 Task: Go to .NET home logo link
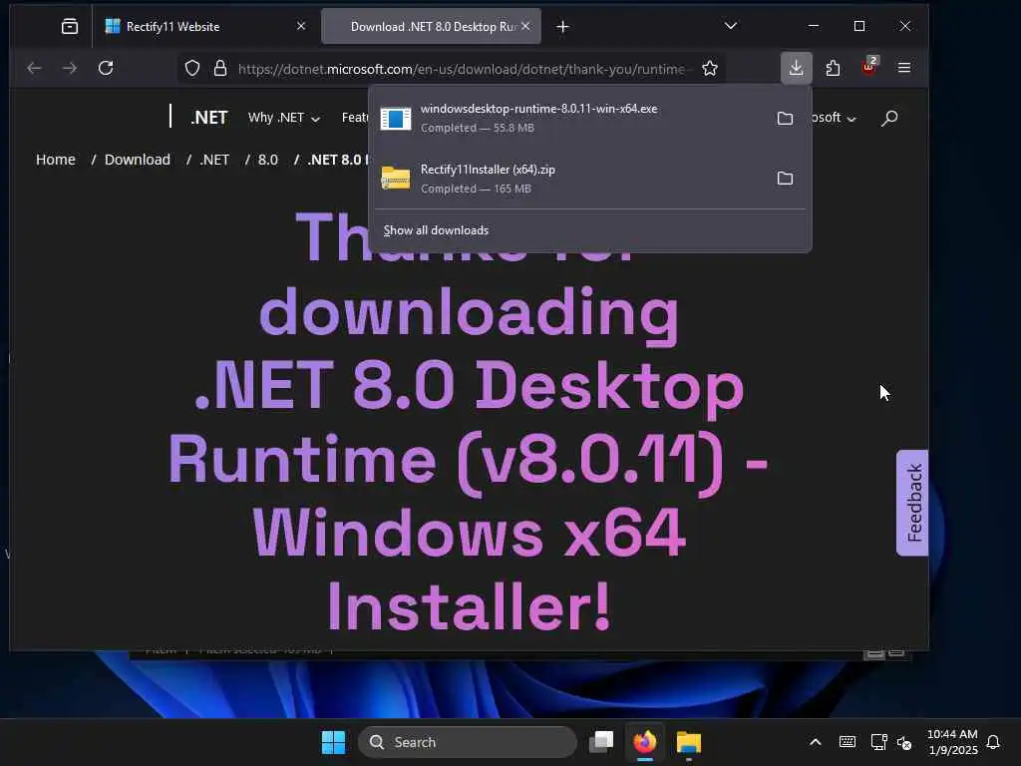pyautogui.click(x=209, y=118)
